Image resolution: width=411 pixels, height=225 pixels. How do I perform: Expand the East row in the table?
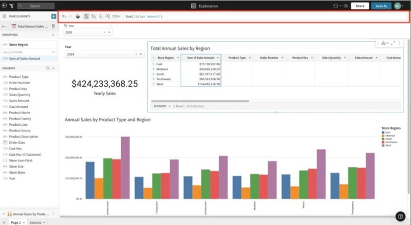tap(154, 64)
